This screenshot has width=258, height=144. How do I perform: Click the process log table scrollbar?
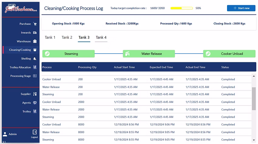[253, 98]
